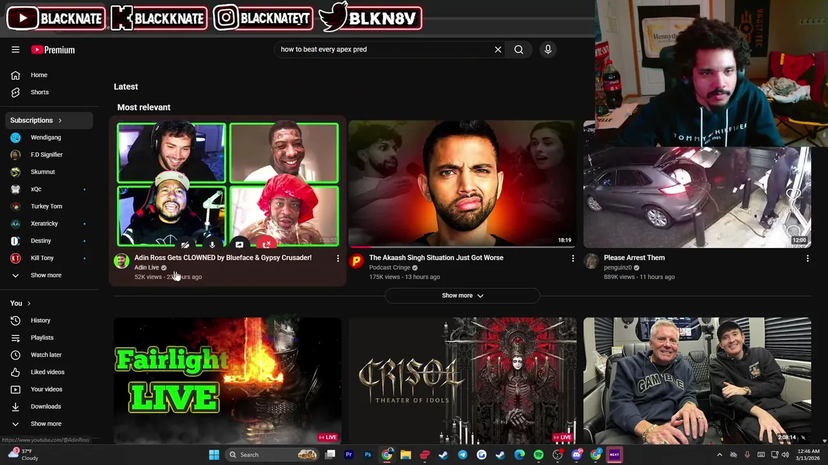
Task: Click the magnifier search button
Action: 519,49
